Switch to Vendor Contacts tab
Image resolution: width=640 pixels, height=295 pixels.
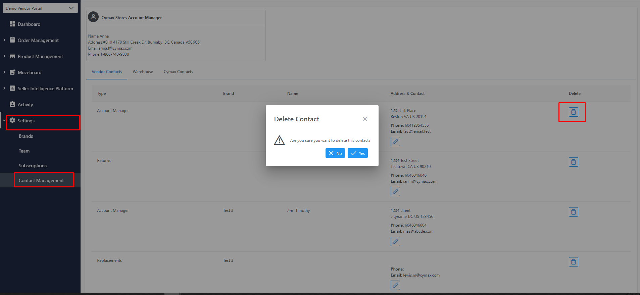coord(107,72)
